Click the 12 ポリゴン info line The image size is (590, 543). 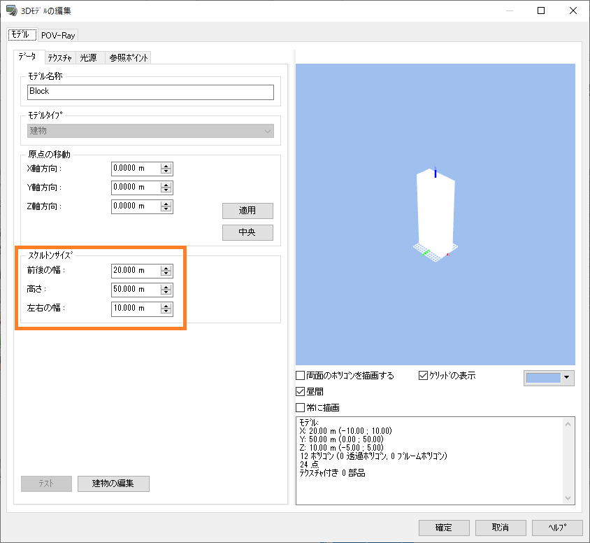point(373,456)
